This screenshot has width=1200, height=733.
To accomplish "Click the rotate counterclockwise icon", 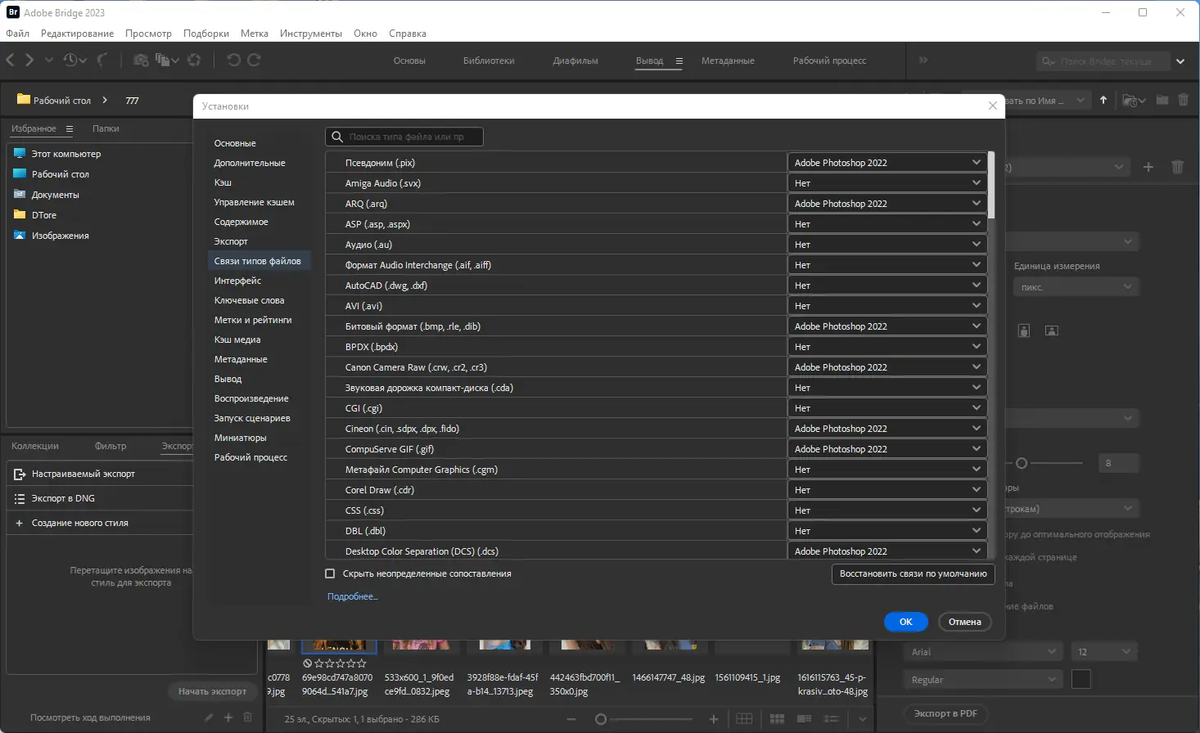I will pos(233,60).
